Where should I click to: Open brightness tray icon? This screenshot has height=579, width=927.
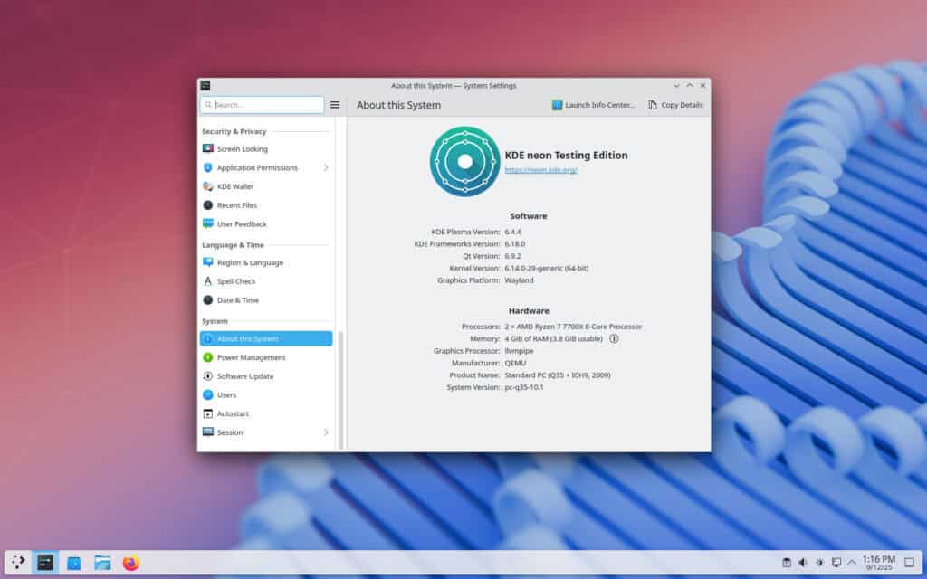pyautogui.click(x=819, y=563)
